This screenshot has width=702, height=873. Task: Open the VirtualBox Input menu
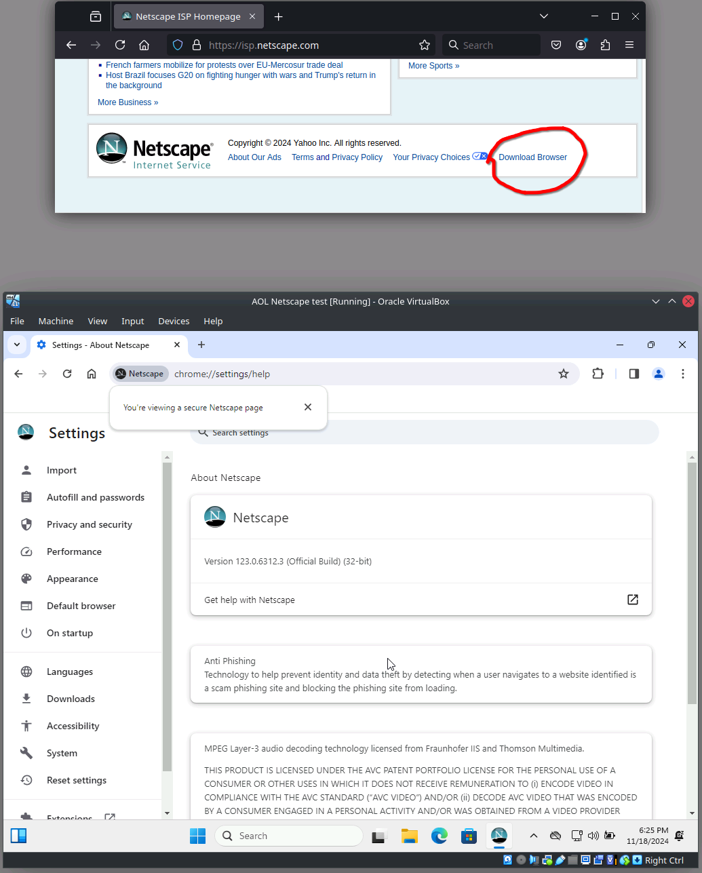pyautogui.click(x=133, y=321)
